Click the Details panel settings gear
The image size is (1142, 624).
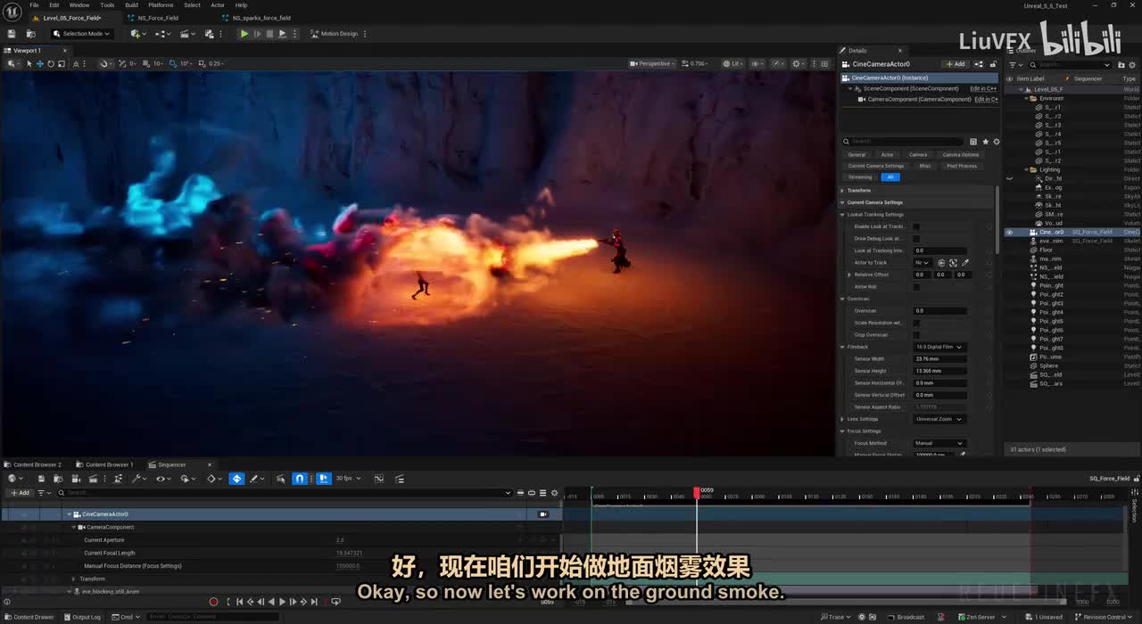(x=997, y=142)
